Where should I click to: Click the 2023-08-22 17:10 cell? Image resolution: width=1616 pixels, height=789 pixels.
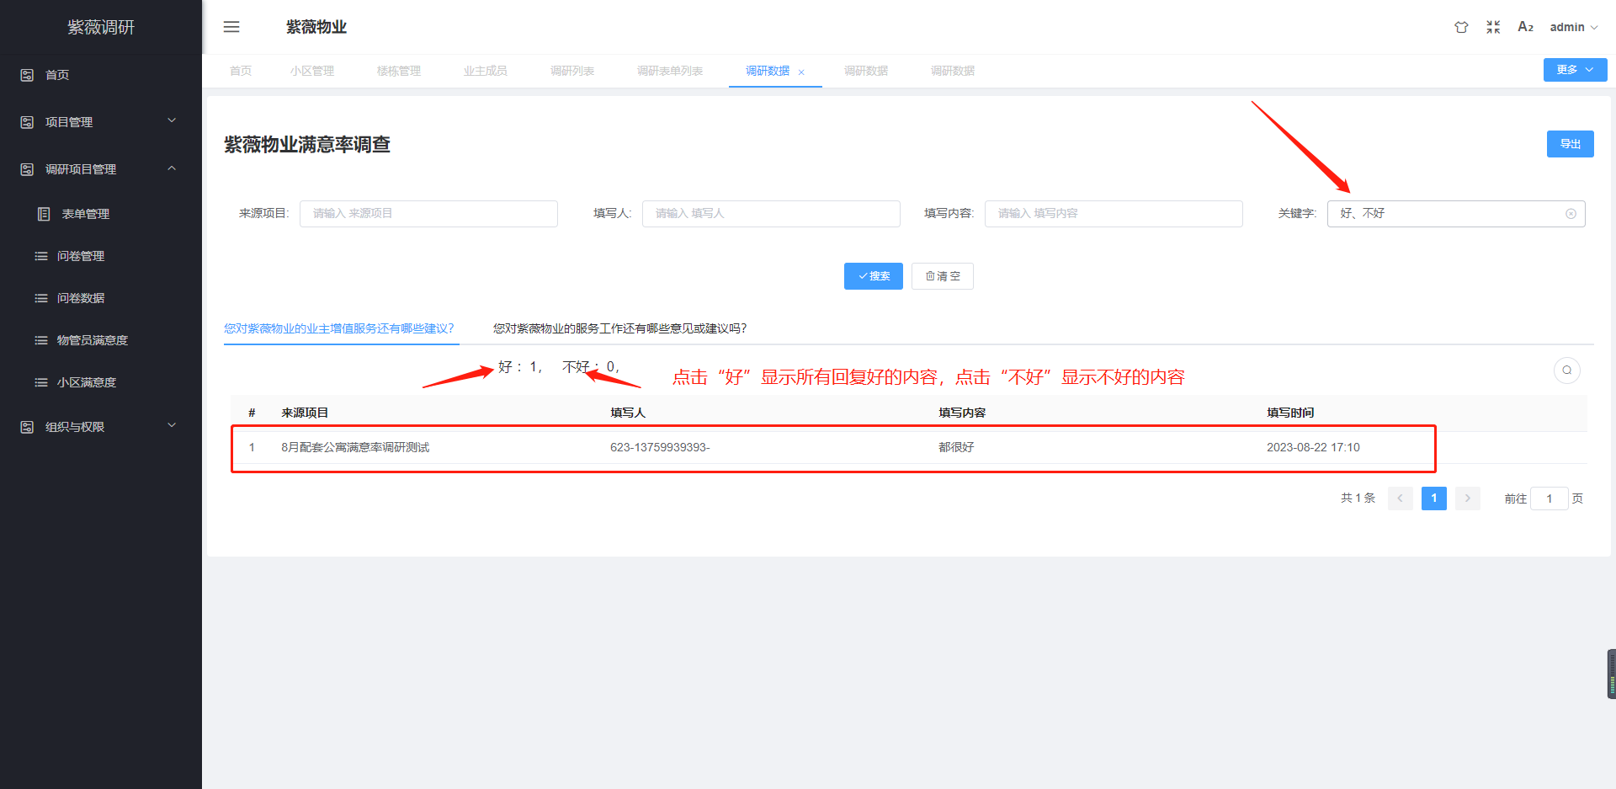tap(1313, 447)
